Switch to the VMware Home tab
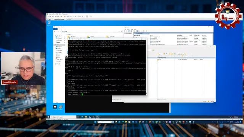 49,19
